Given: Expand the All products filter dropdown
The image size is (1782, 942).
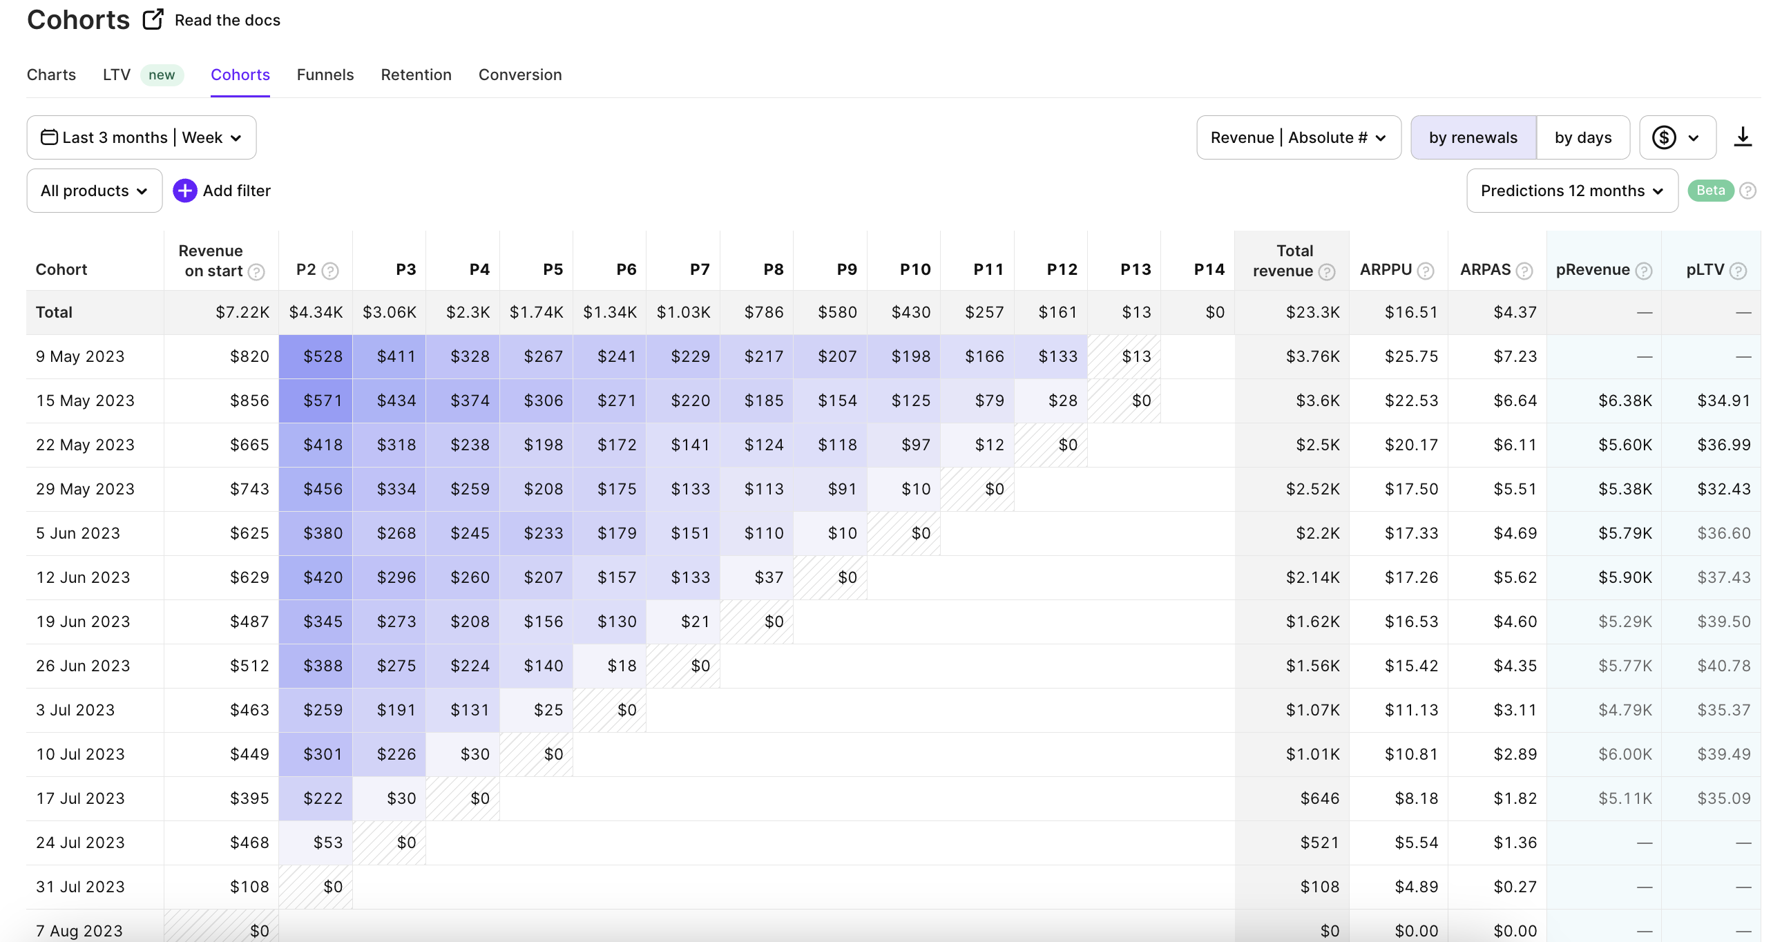Looking at the screenshot, I should point(94,191).
